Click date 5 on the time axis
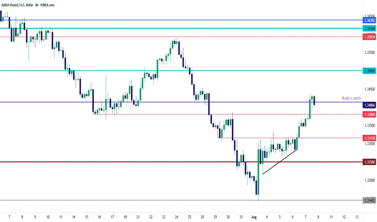 click(280, 217)
